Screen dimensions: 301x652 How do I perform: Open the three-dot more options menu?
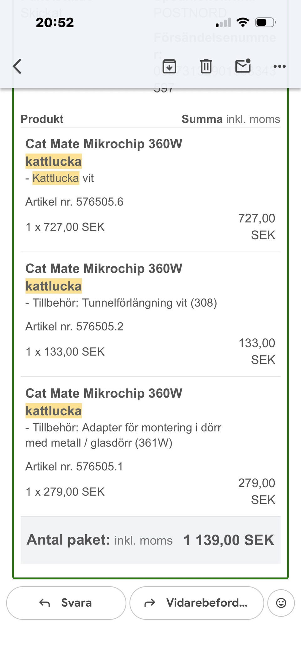pyautogui.click(x=279, y=66)
